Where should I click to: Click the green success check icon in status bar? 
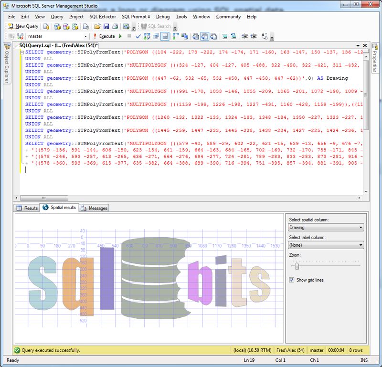17,350
